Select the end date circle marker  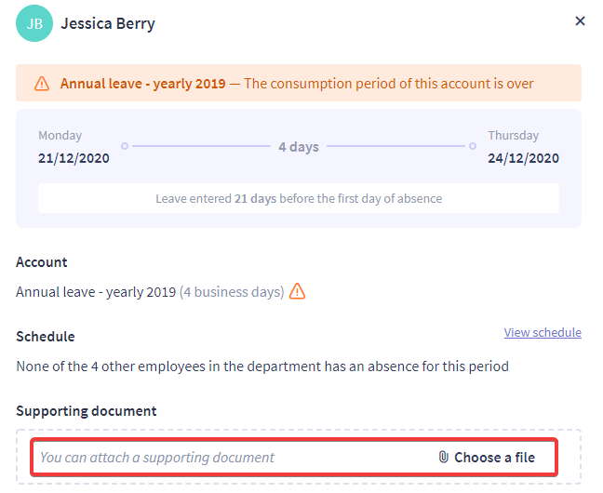tap(473, 146)
